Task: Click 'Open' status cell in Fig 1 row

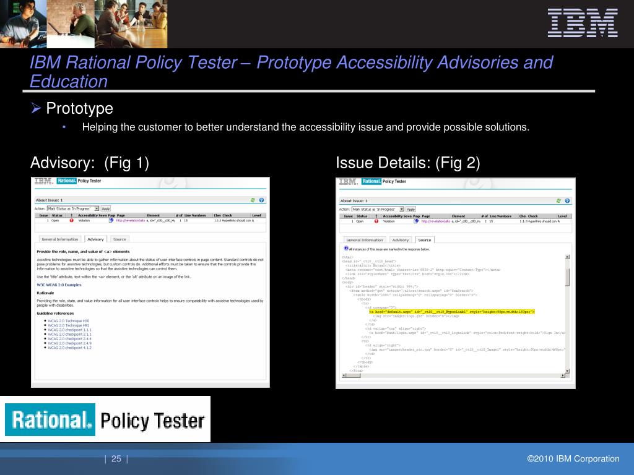Action: pos(55,221)
